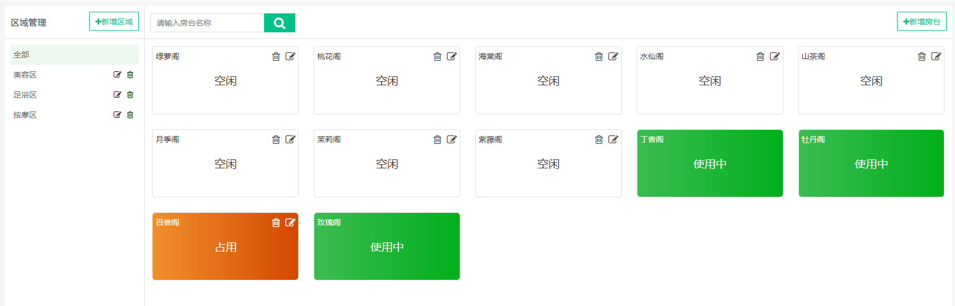The height and width of the screenshot is (306, 955).
Task: Edit the 美容区 area
Action: [117, 75]
